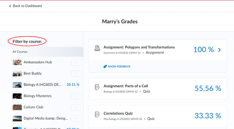
Task: Expand the Polygons assignment with the right chevron
Action: [219, 50]
